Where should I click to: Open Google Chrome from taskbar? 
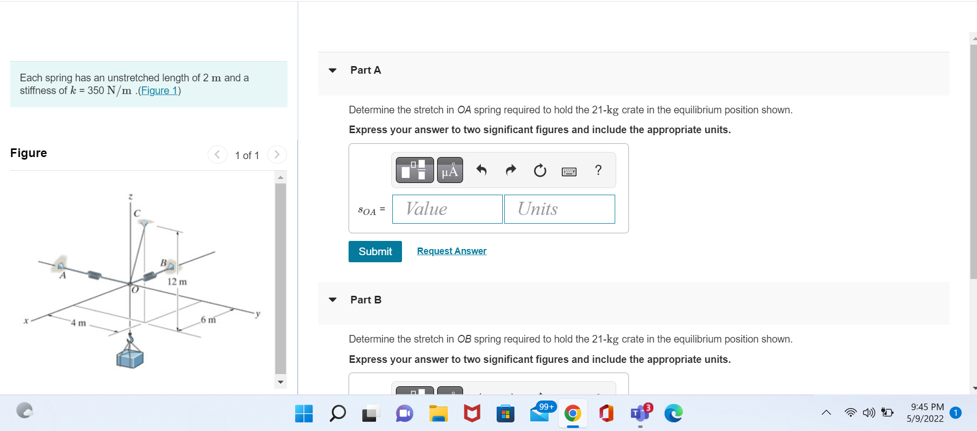coord(573,413)
